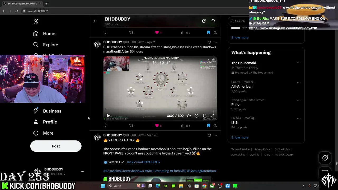Image resolution: width=338 pixels, height=190 pixels.
Task: Open the ISIS trend
Action: [266, 122]
